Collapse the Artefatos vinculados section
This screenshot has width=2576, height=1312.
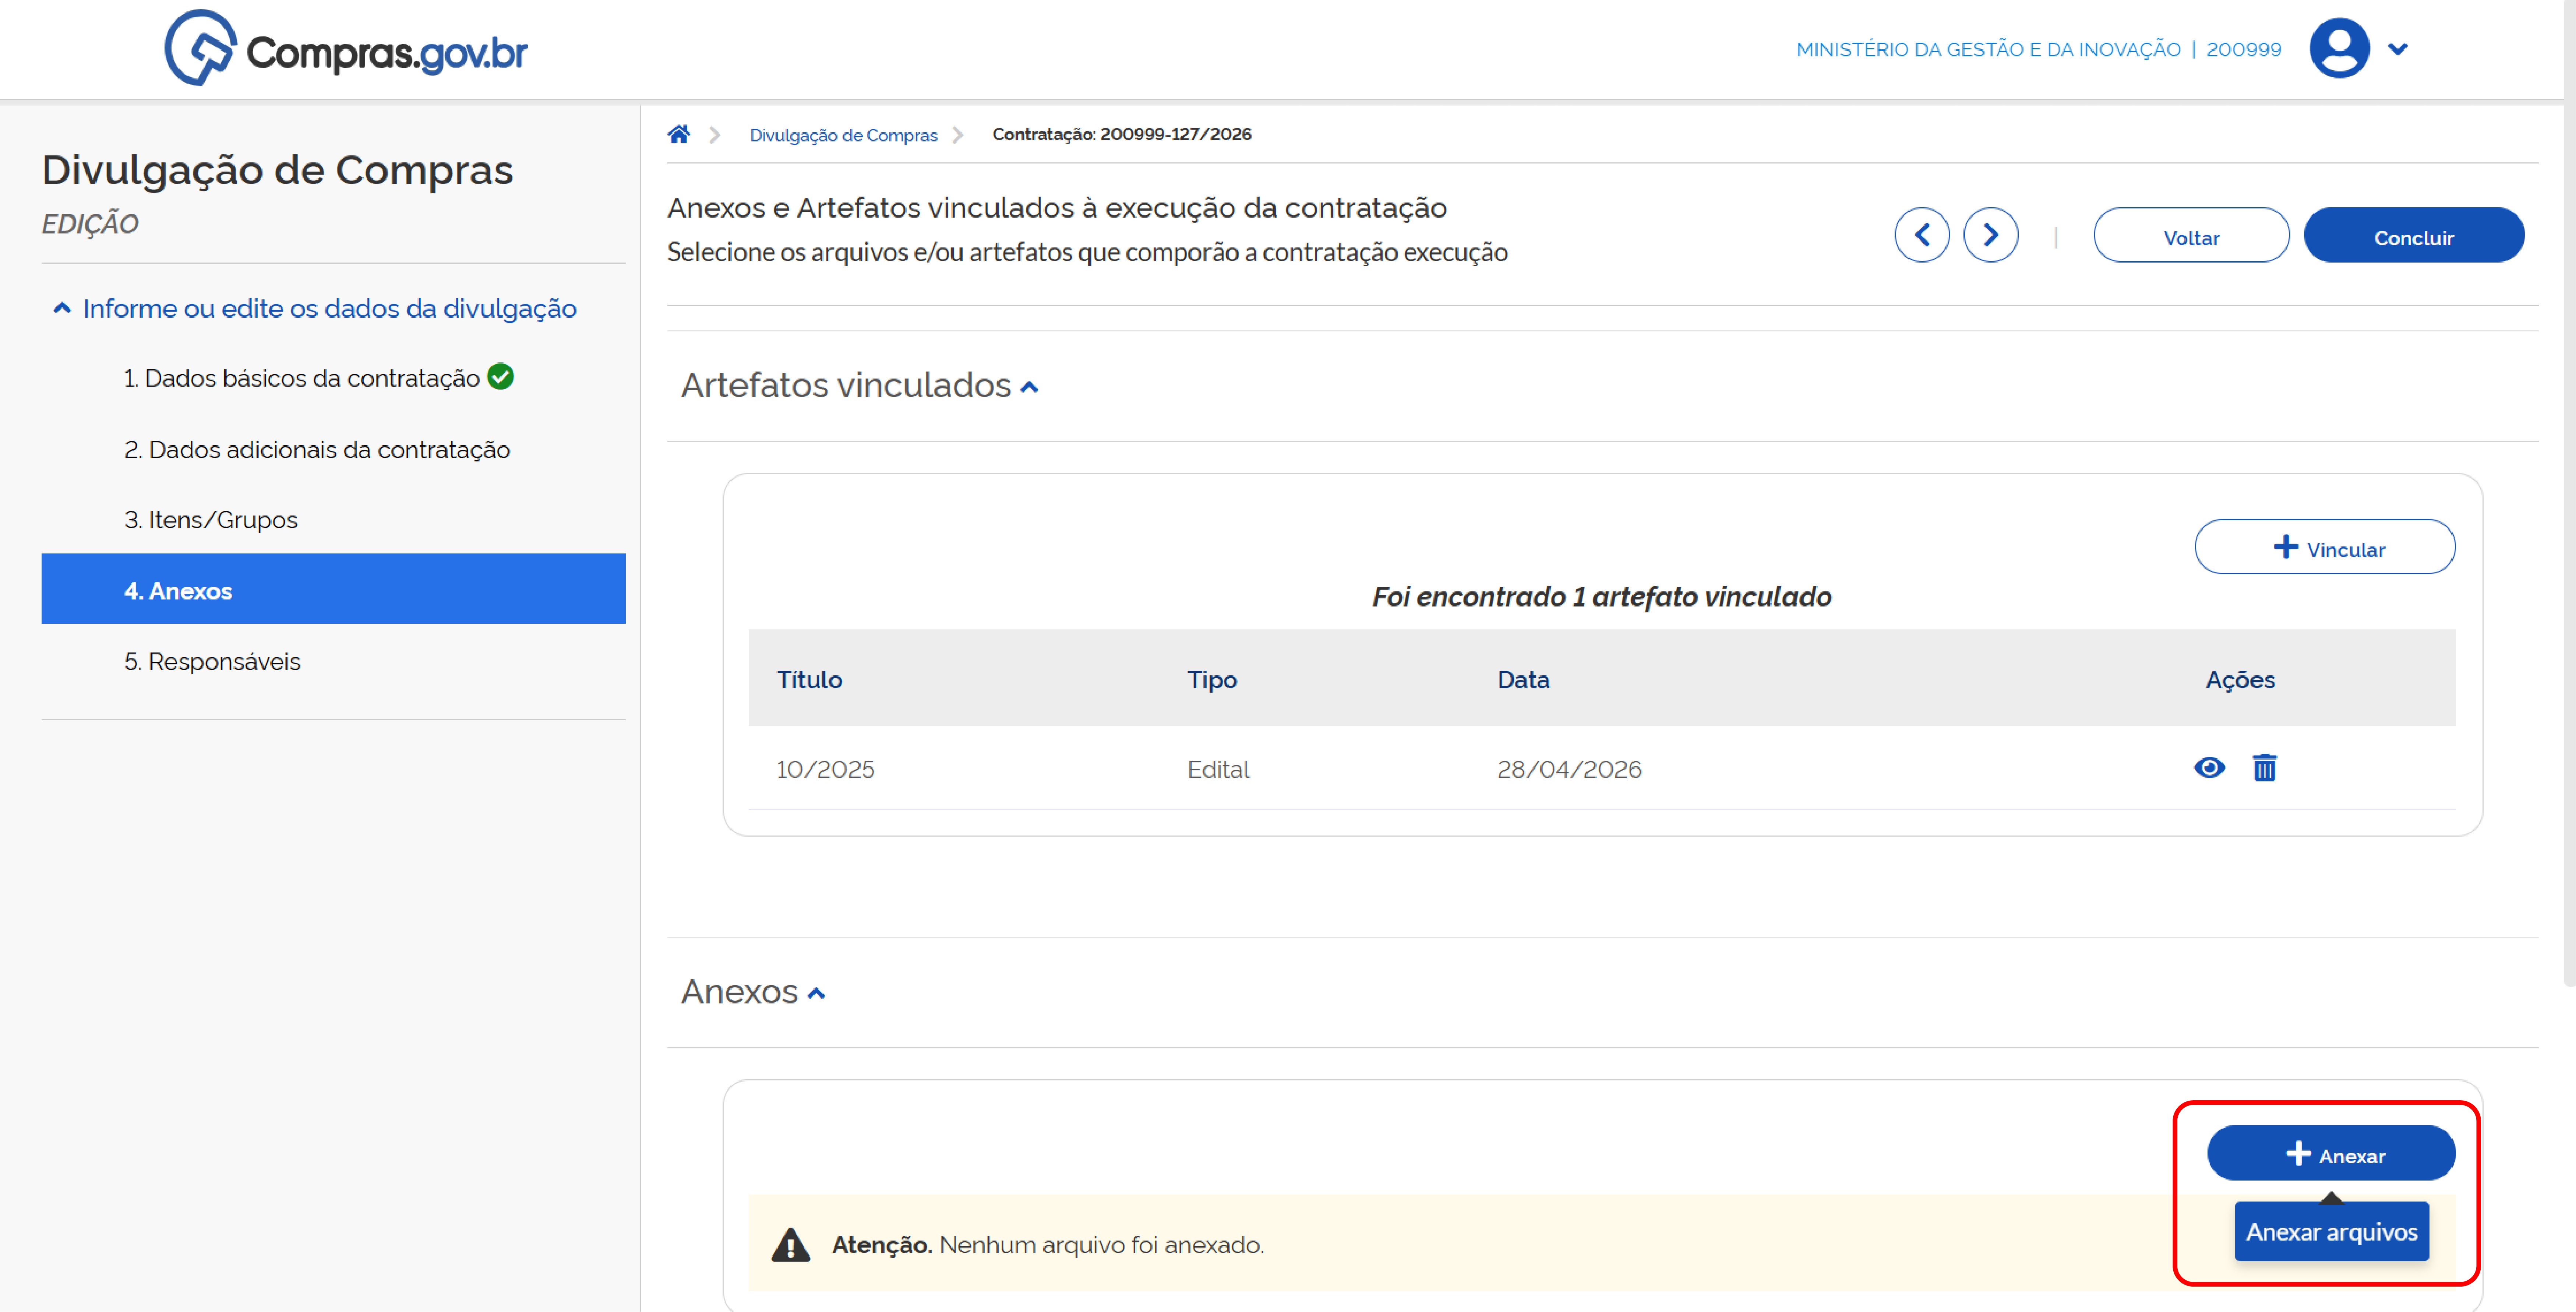(1029, 387)
